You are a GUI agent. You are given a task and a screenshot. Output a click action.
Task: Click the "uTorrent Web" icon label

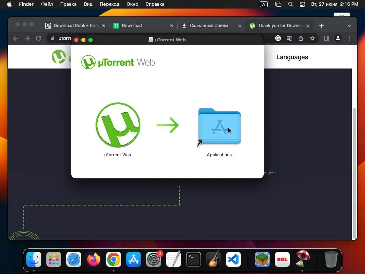[x=118, y=155]
